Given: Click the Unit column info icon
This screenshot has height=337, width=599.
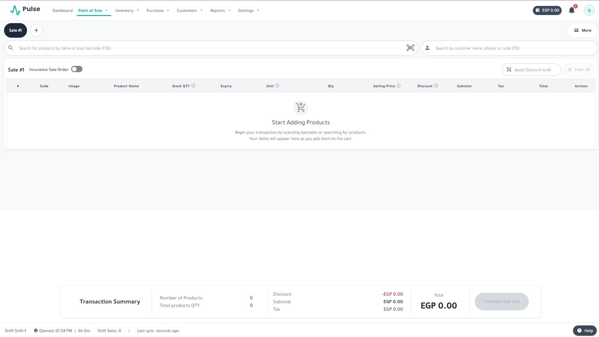Looking at the screenshot, I should click(277, 86).
